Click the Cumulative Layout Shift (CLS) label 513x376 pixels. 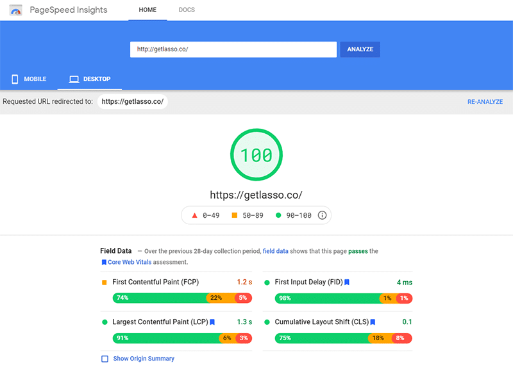[x=322, y=322]
